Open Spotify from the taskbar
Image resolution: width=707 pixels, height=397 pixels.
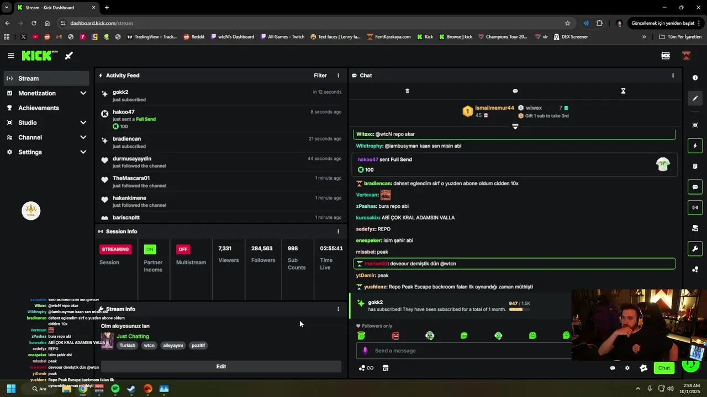click(x=115, y=389)
